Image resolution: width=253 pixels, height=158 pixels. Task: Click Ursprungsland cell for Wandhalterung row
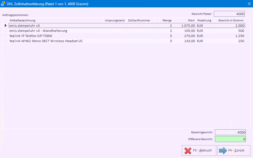[115, 31]
